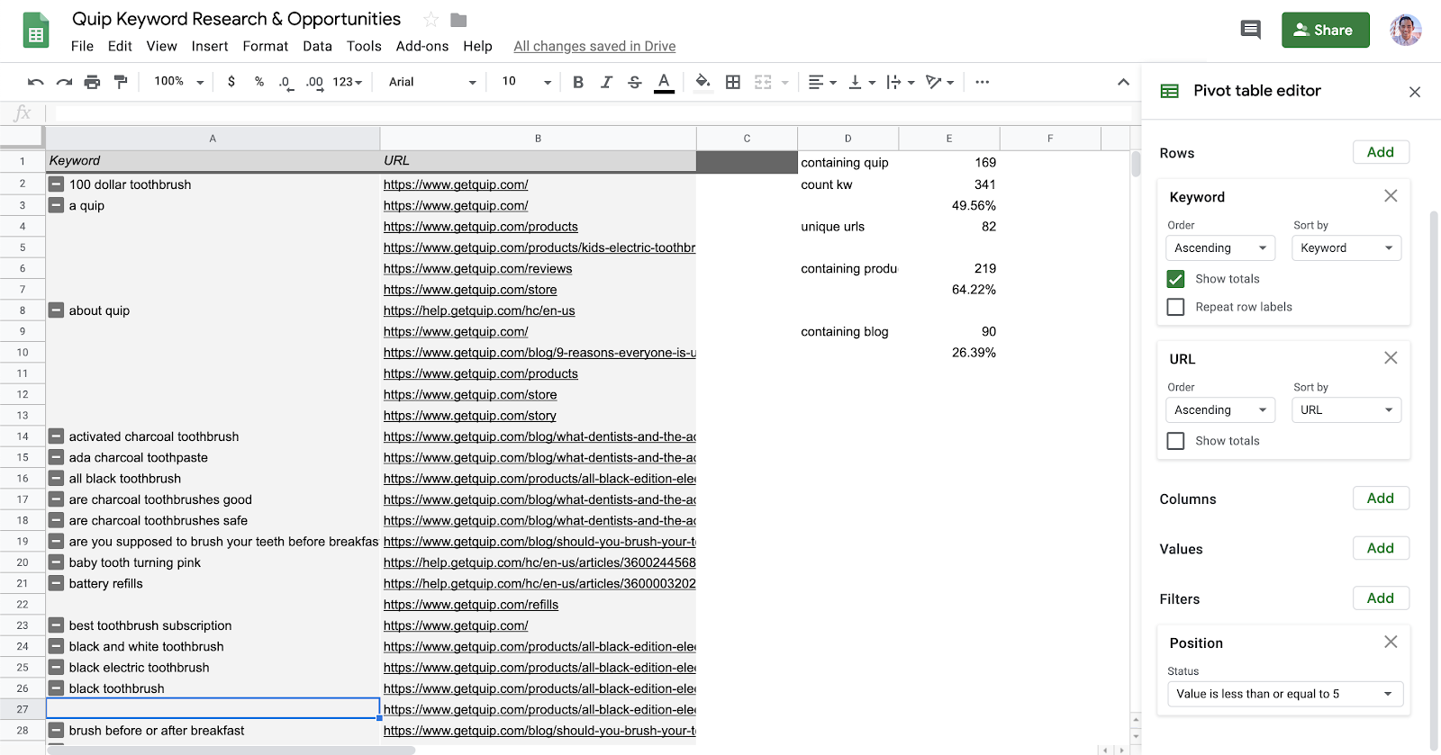This screenshot has width=1441, height=755.
Task: Collapse the '100 dollar toothbrush' group
Action: click(56, 184)
